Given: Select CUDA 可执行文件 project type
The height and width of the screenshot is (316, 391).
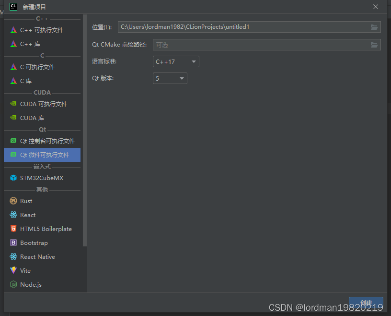Looking at the screenshot, I should 42,104.
